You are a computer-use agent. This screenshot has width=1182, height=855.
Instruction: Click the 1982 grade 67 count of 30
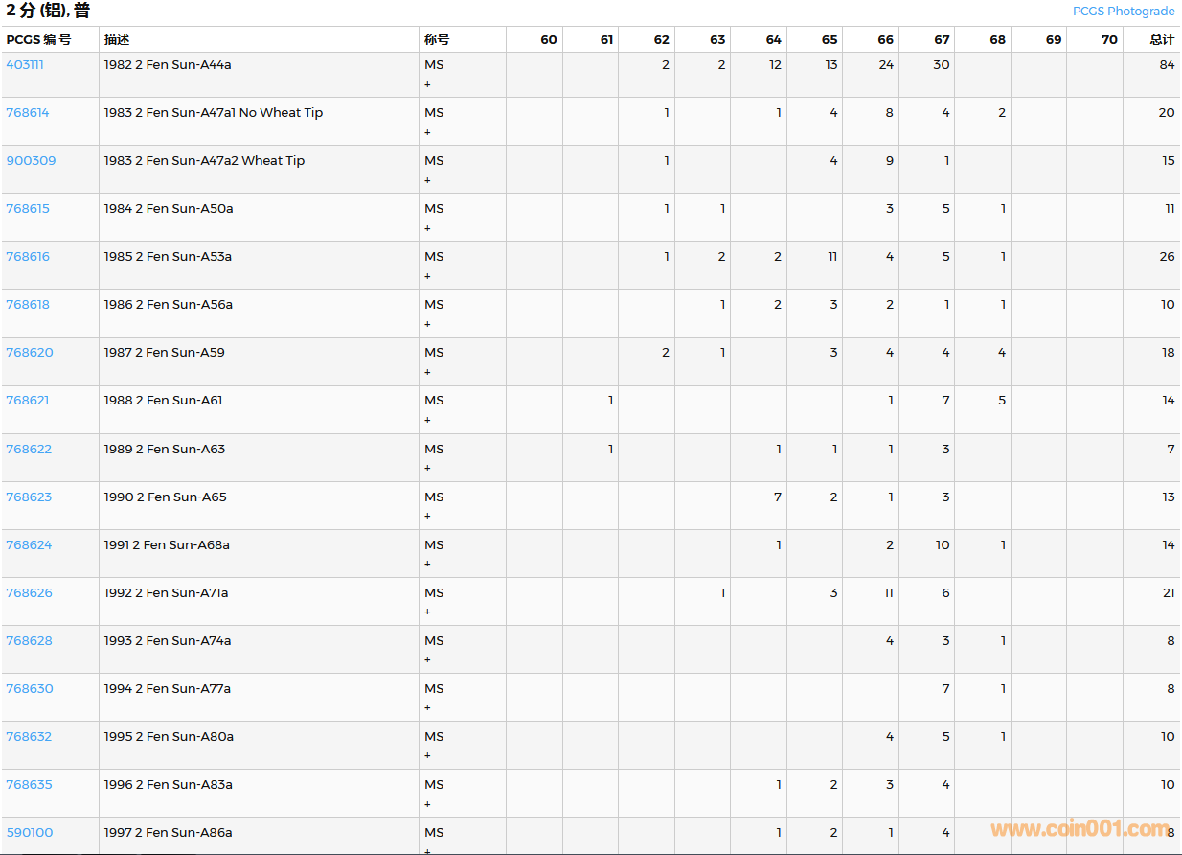(941, 65)
